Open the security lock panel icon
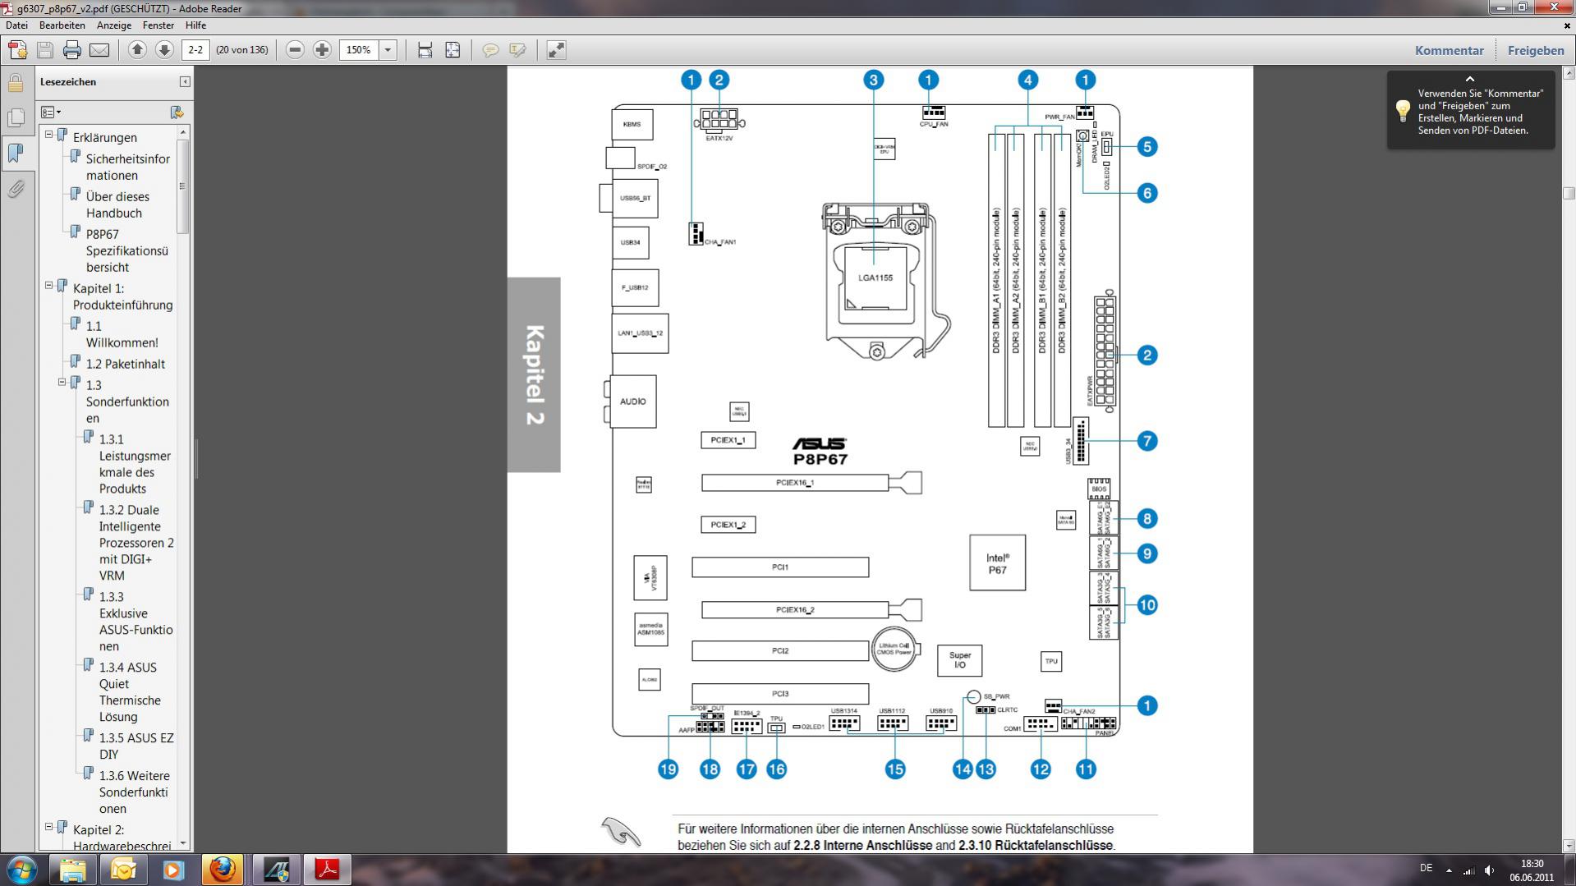The width and height of the screenshot is (1576, 886). click(x=15, y=82)
